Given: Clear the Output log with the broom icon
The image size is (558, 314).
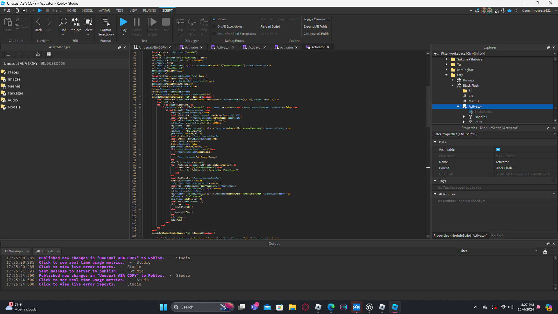Looking at the screenshot, I should (545, 251).
